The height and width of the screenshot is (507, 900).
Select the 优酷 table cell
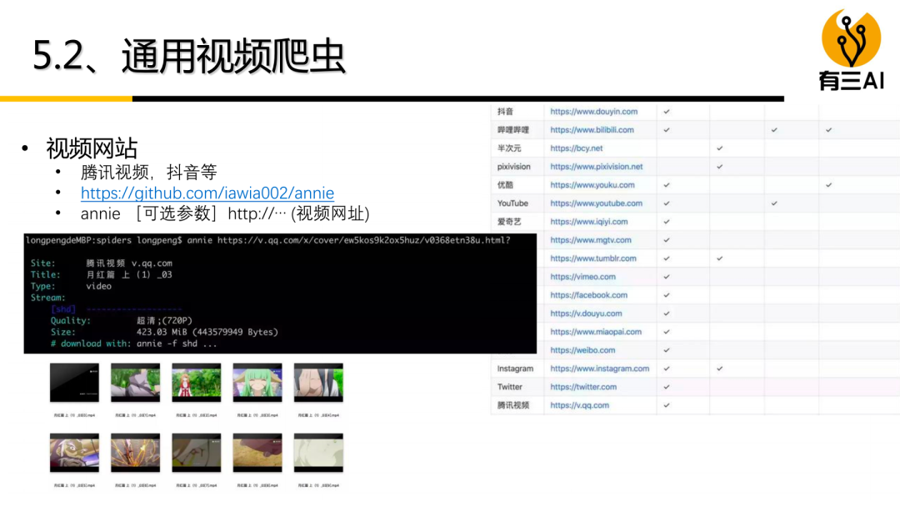click(517, 185)
